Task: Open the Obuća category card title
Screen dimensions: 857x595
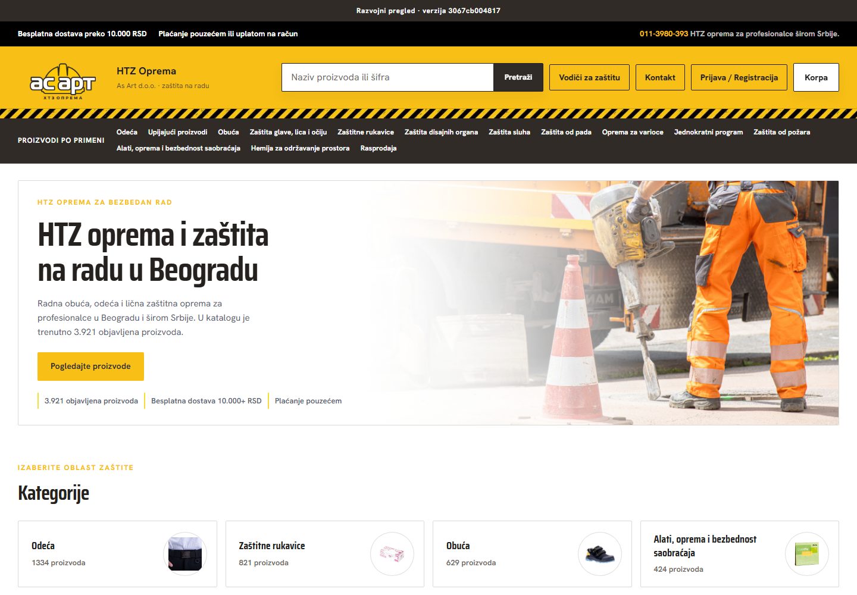Action: click(x=458, y=546)
